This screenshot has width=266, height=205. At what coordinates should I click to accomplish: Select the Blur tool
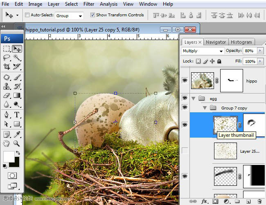pyautogui.click(x=7, y=104)
